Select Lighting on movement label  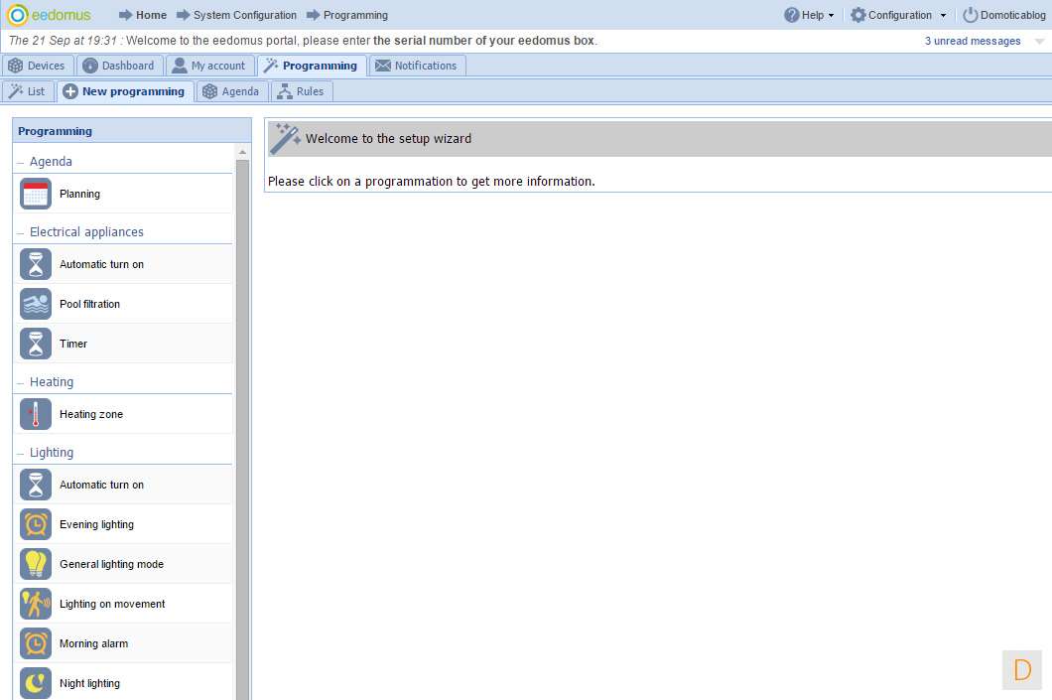(x=112, y=604)
